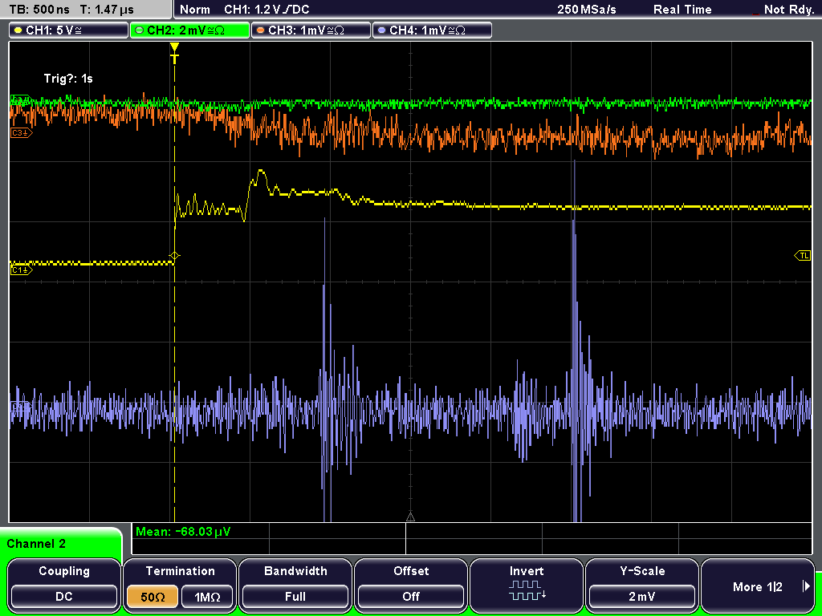This screenshot has width=822, height=616.
Task: Select the CH3: 1 mV channel tab
Action: 311,30
